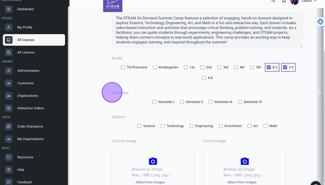Uncheck the K-2 grade checkbox

pos(269,67)
